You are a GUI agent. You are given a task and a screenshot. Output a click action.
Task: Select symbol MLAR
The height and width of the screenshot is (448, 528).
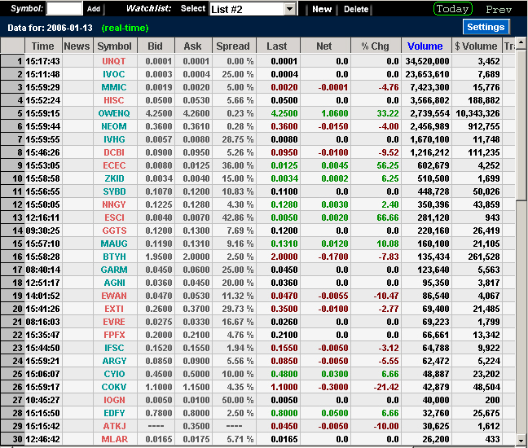click(x=115, y=440)
